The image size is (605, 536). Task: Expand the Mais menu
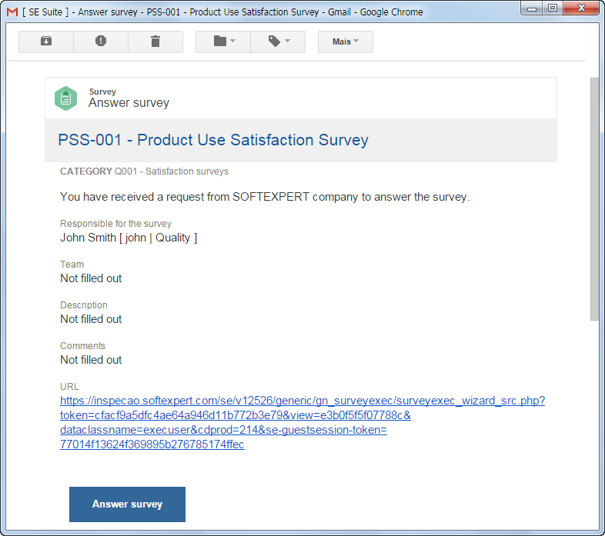[346, 42]
